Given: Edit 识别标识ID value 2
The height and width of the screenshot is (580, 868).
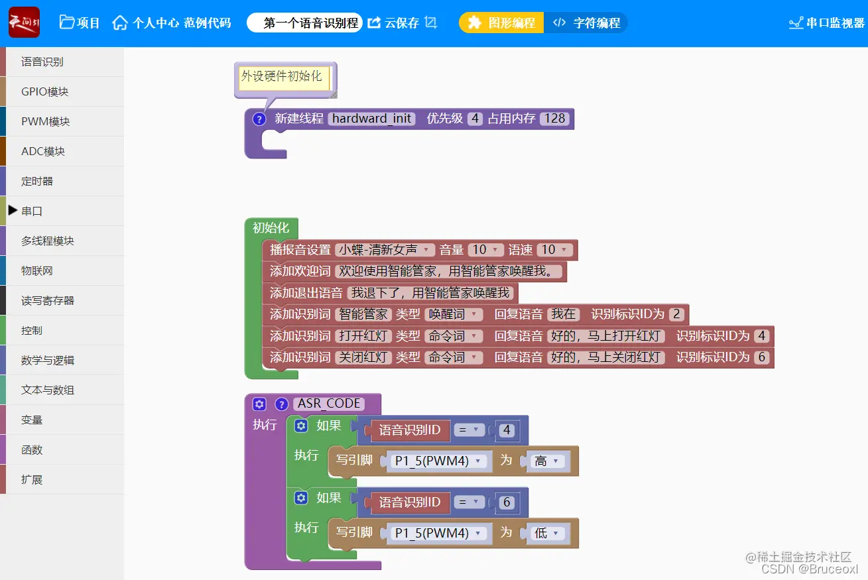Looking at the screenshot, I should [676, 314].
